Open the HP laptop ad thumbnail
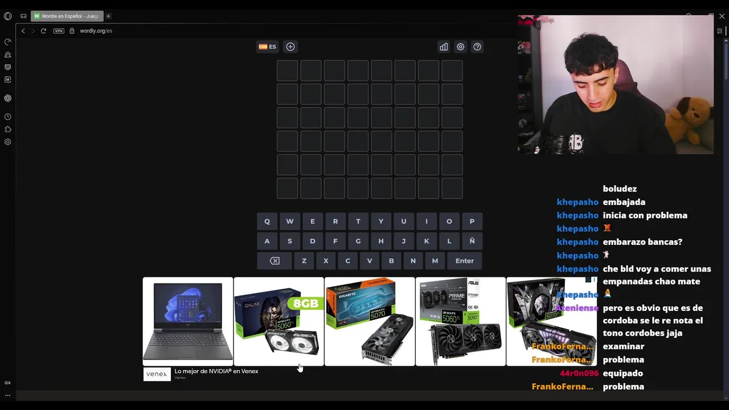The image size is (729, 410). tap(188, 322)
